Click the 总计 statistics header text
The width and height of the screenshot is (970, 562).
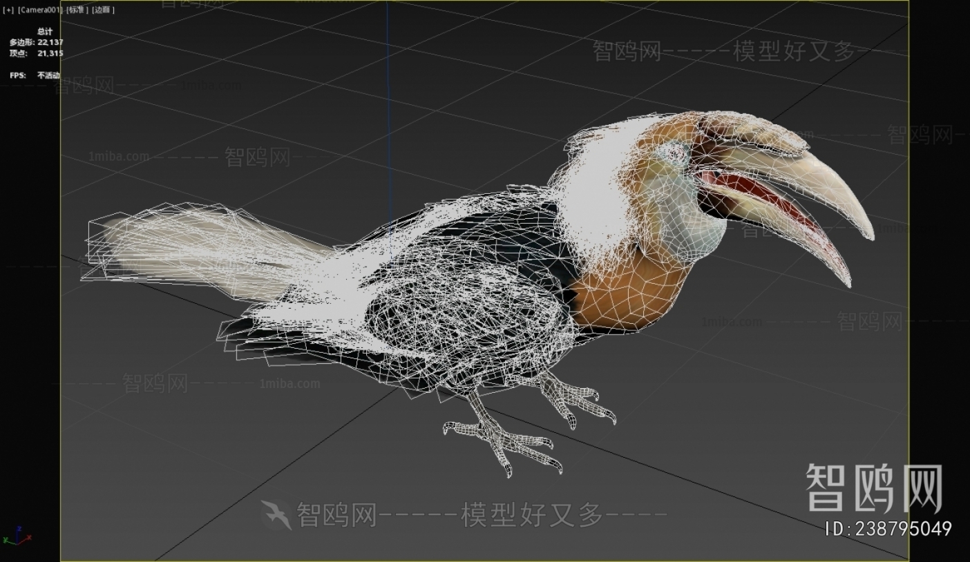point(44,32)
